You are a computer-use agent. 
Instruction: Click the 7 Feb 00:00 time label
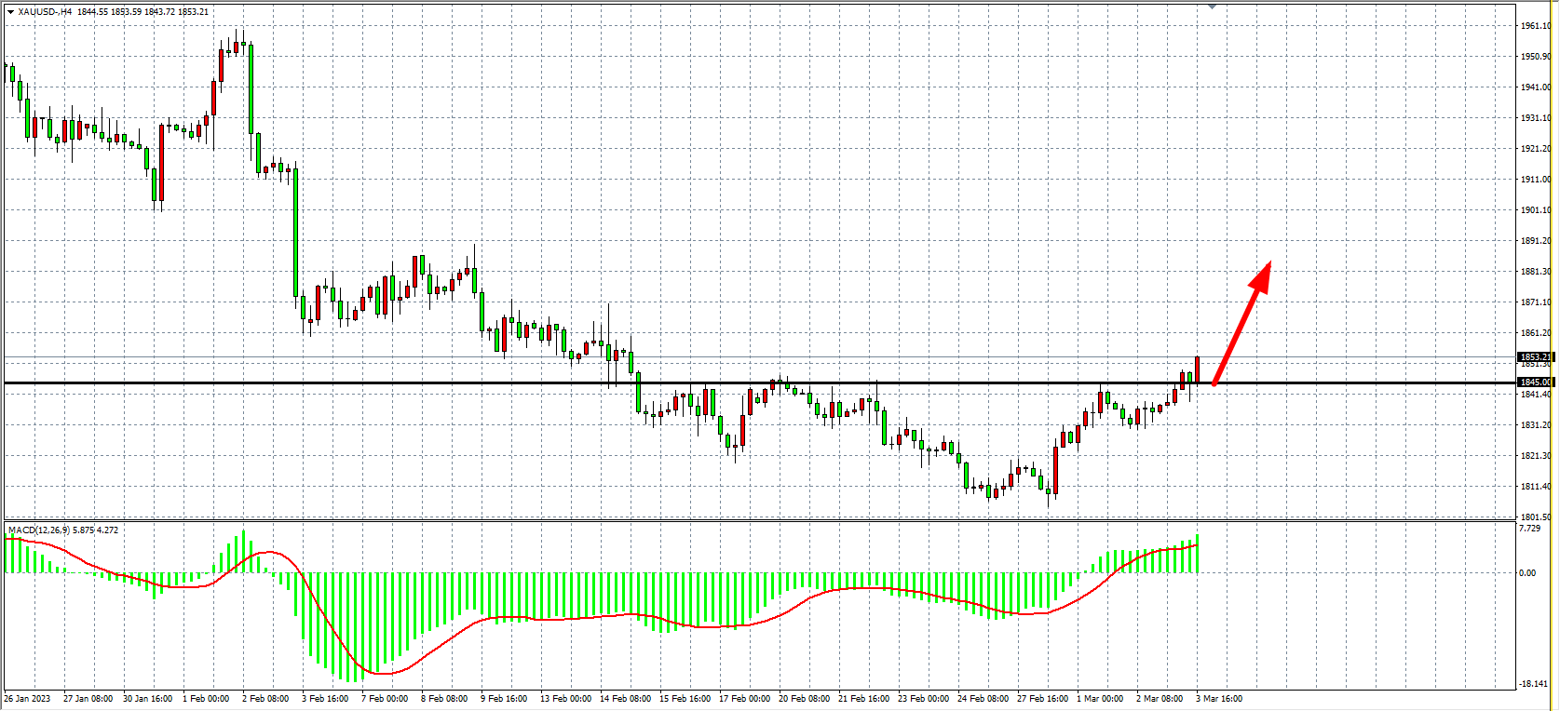[x=385, y=699]
